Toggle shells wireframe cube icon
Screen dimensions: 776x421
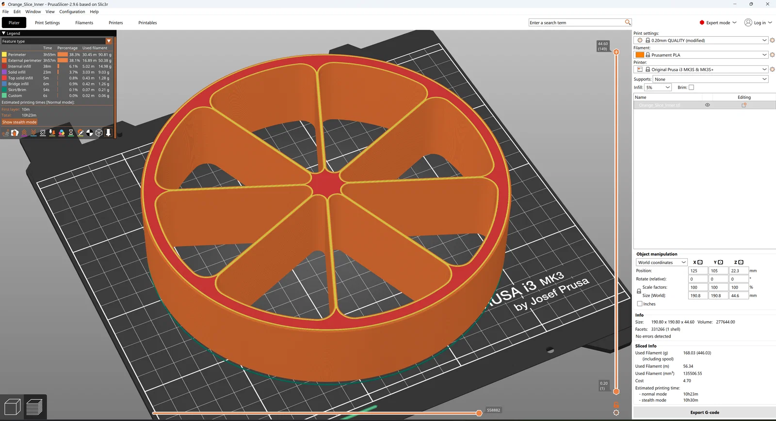[99, 133]
